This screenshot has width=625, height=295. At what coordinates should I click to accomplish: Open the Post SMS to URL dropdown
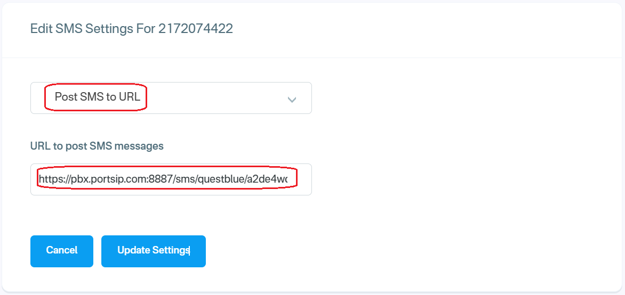(171, 98)
